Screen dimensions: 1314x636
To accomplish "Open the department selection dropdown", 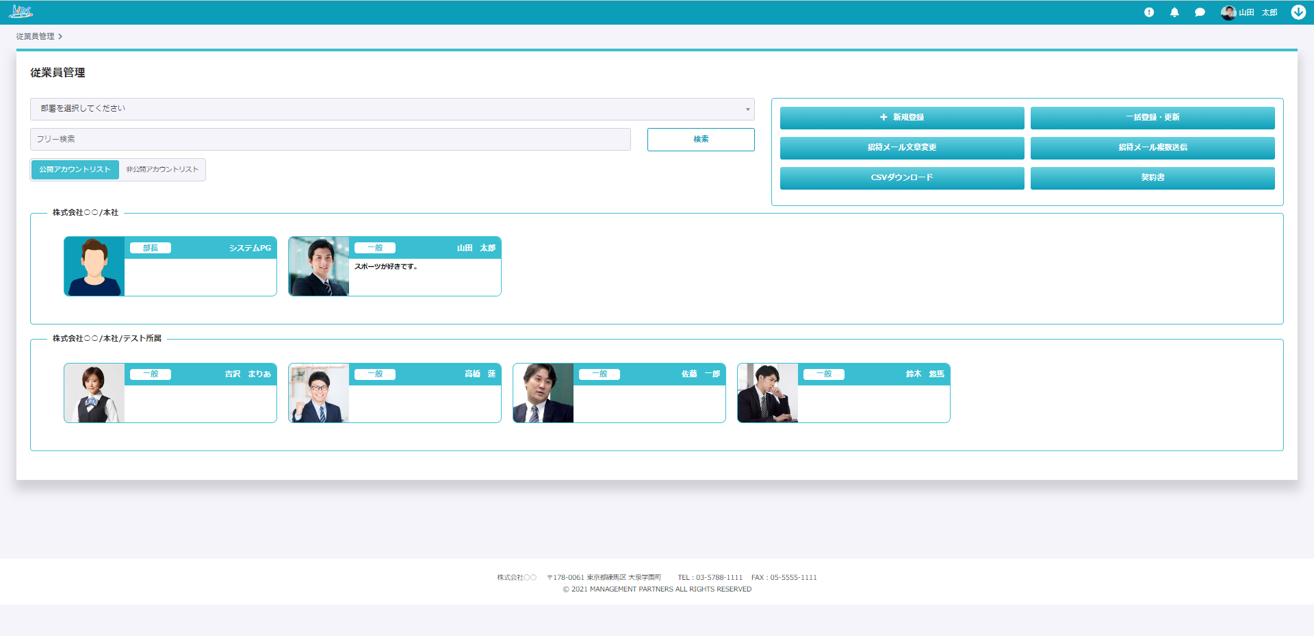I will (x=392, y=109).
